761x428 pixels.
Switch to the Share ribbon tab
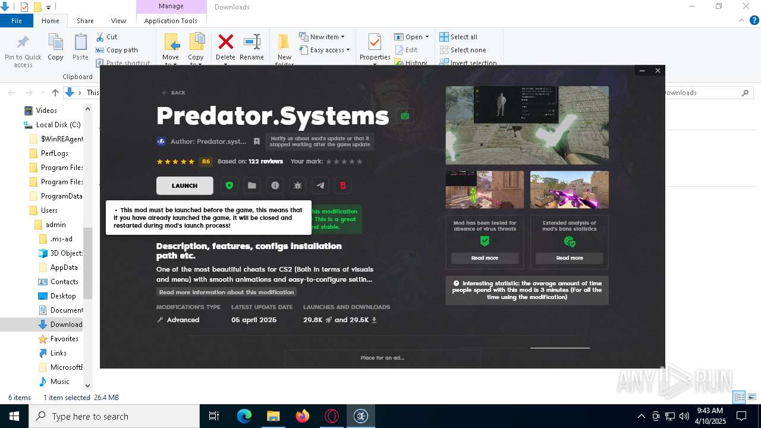pos(85,21)
